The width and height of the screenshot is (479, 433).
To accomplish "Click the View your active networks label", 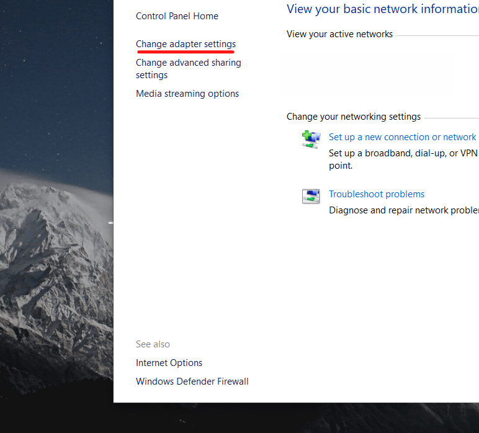I will point(339,34).
